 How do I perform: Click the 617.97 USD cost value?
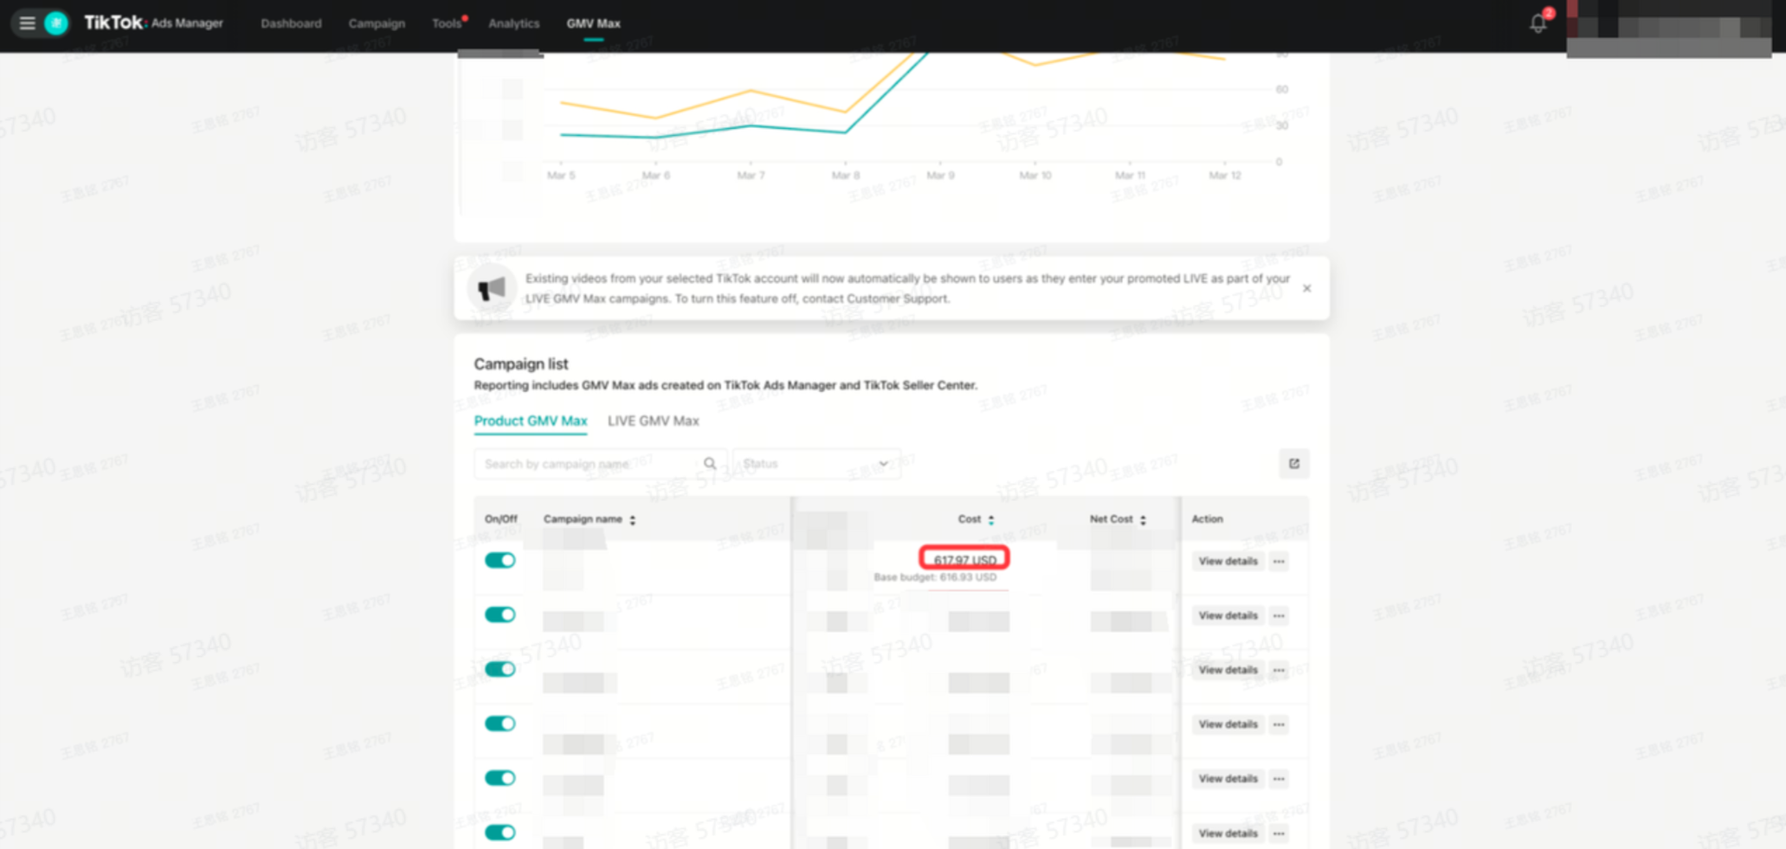coord(964,560)
